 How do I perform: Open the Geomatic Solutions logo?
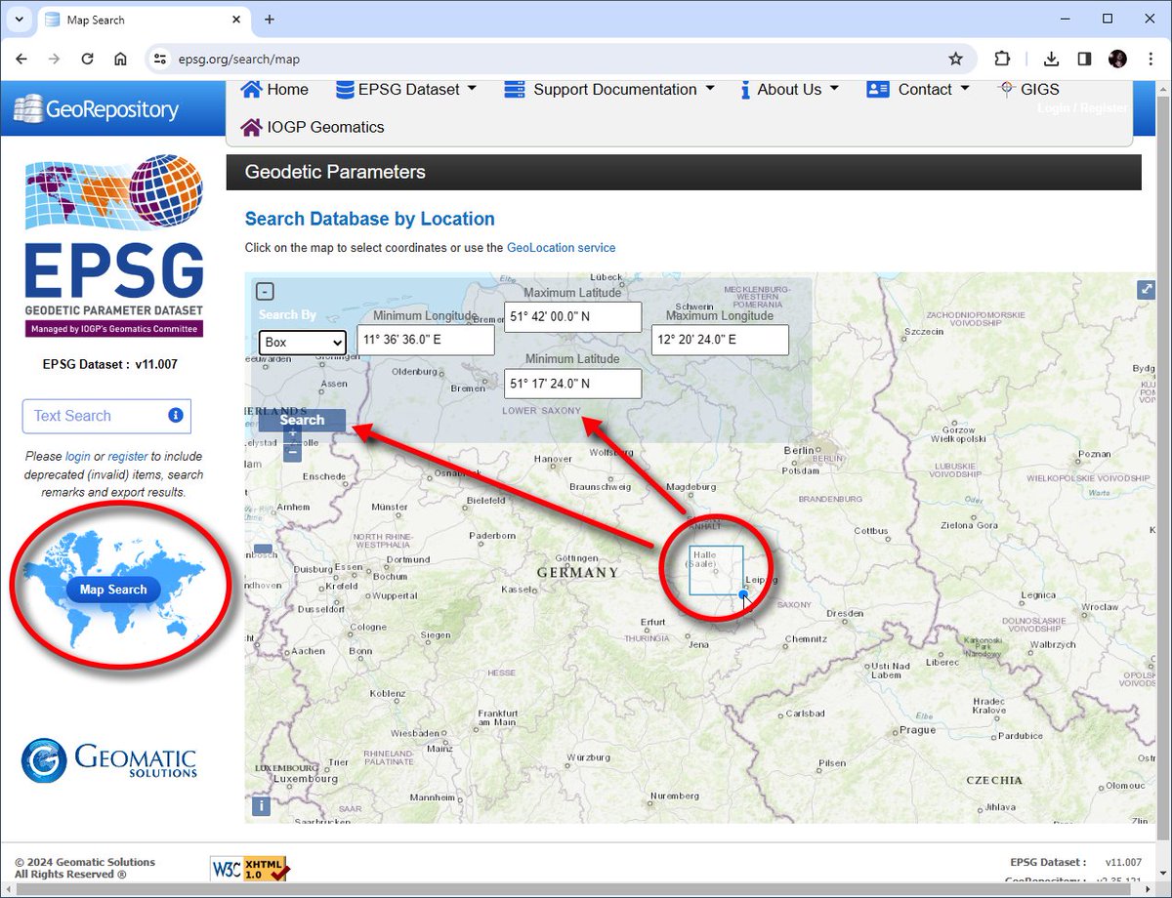[x=109, y=760]
